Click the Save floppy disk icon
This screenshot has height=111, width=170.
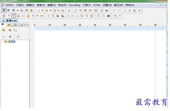[55, 10]
